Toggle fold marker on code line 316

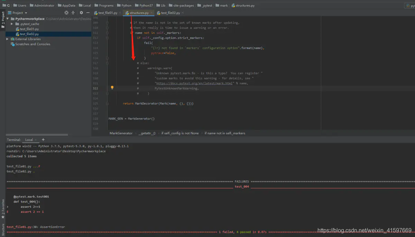107,58
